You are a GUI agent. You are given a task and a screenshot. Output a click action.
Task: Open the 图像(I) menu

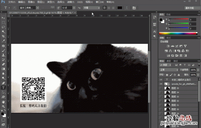pos(31,2)
